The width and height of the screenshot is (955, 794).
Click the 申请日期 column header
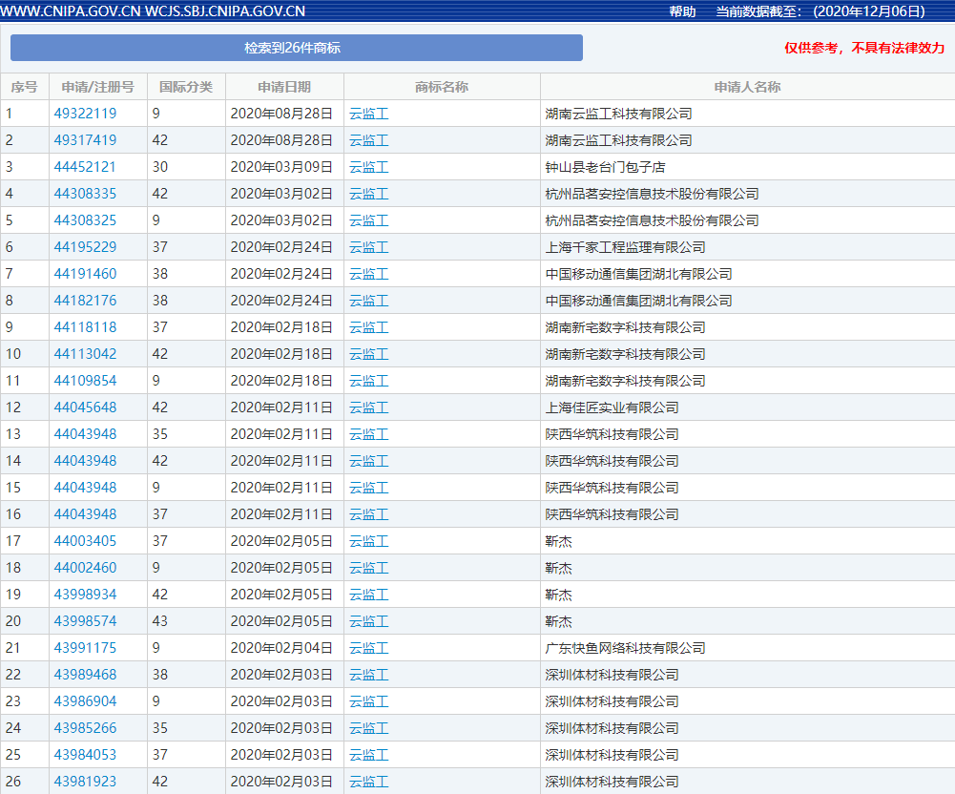tap(284, 87)
